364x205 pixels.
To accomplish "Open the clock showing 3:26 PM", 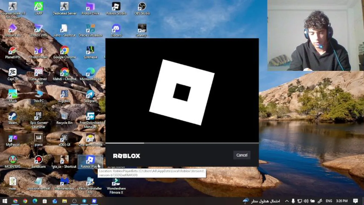I will click(342, 201).
